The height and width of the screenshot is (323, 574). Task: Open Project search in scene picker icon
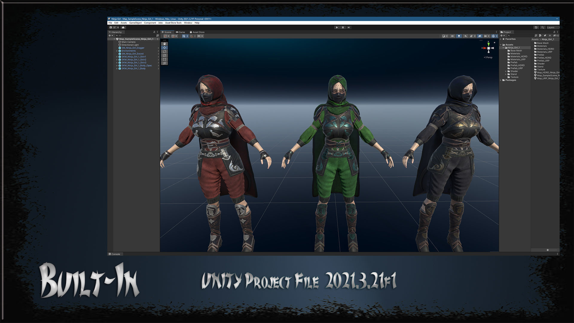(x=536, y=36)
